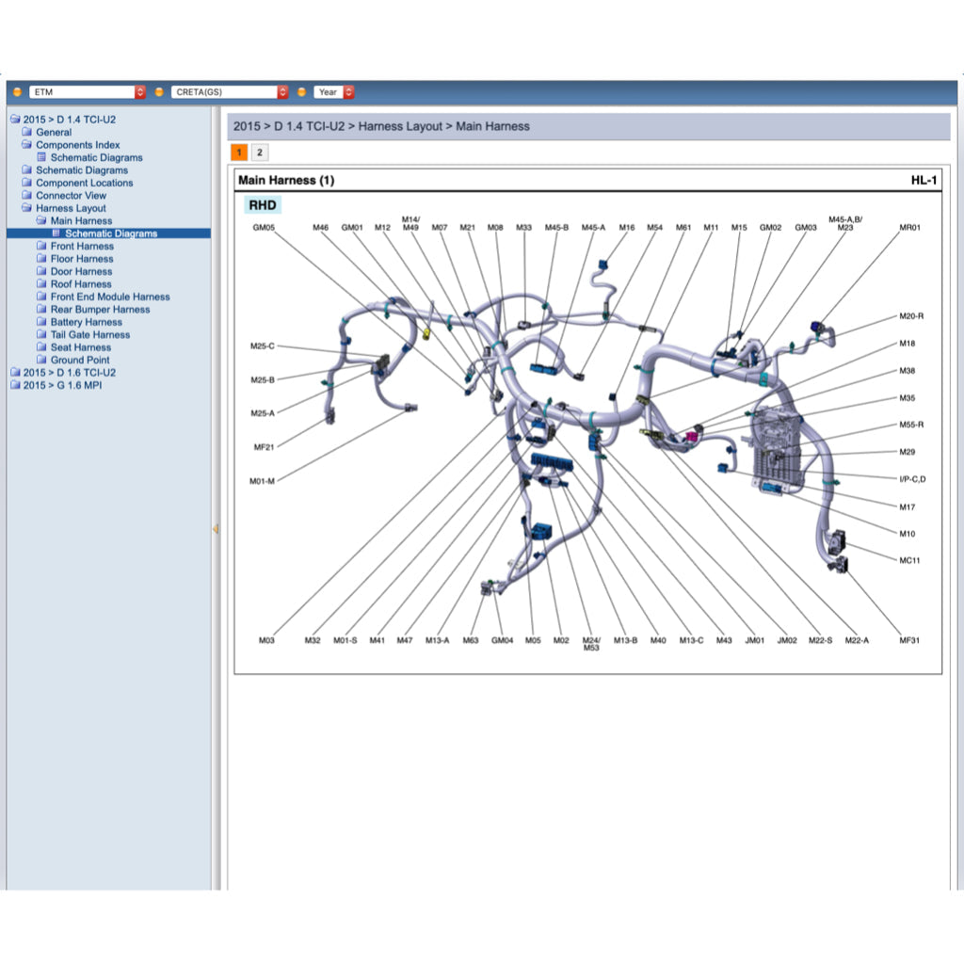Open the CRETA(GS) model dropdown
The image size is (964, 964).
(229, 92)
